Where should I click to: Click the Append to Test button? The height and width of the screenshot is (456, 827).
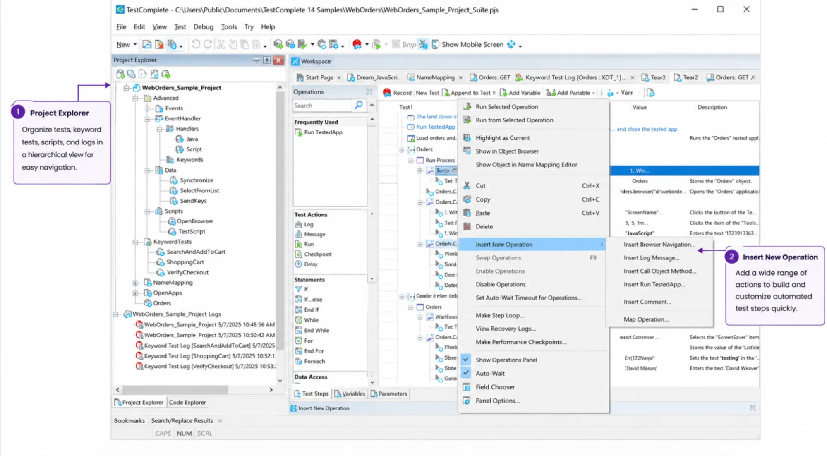(x=466, y=93)
